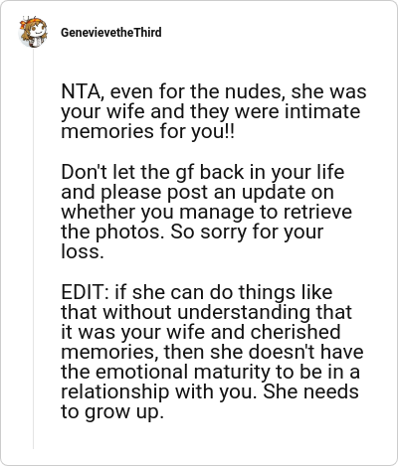Click the phrase emotional maturity

[x=183, y=372]
